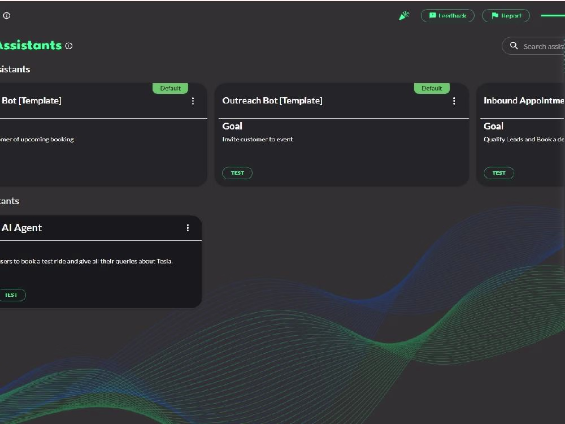This screenshot has height=424, width=565.
Task: Click the magnifier icon in search box
Action: [514, 46]
